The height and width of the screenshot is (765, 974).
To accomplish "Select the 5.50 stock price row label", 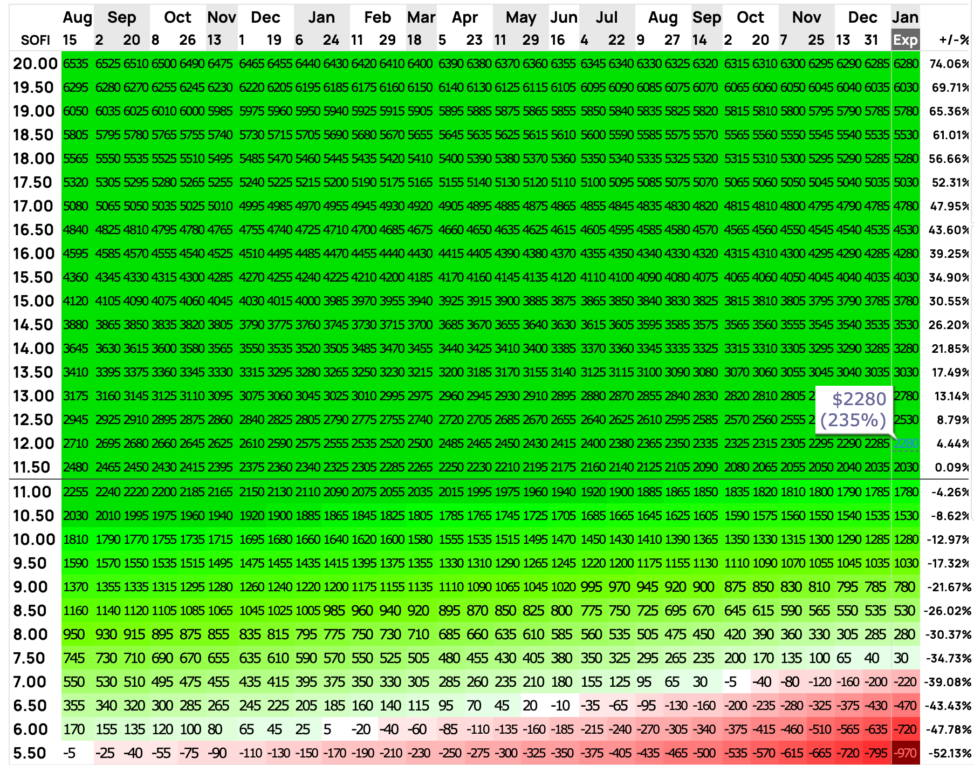I will pyautogui.click(x=30, y=753).
